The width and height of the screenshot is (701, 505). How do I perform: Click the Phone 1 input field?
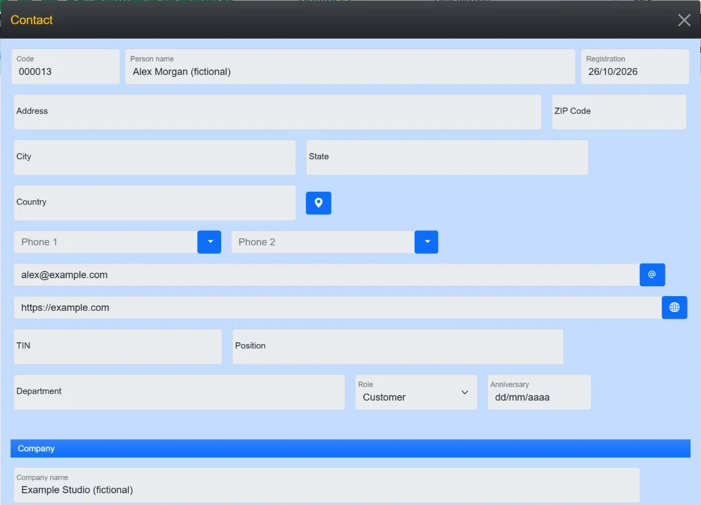pos(106,242)
